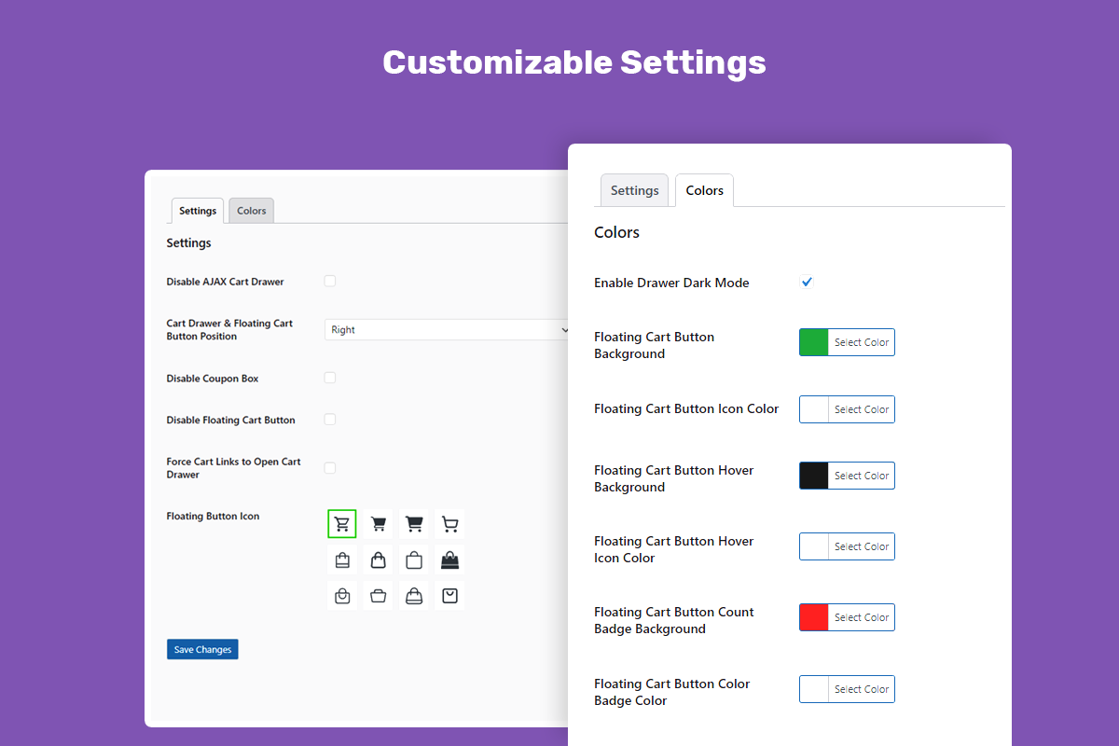Click the red Count Badge Background swatch

[814, 617]
